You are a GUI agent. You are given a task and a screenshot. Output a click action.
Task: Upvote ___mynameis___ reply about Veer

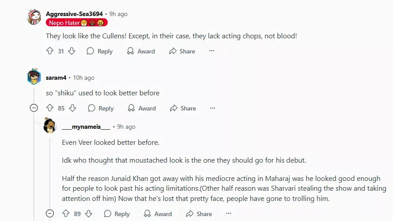[x=66, y=214]
